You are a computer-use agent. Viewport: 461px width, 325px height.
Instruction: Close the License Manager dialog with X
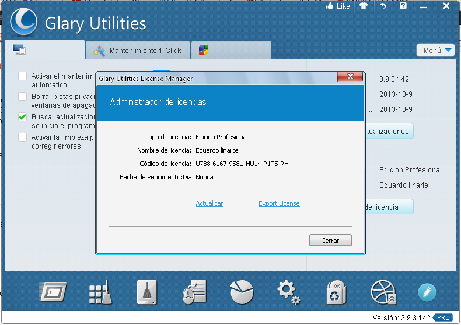(x=350, y=76)
